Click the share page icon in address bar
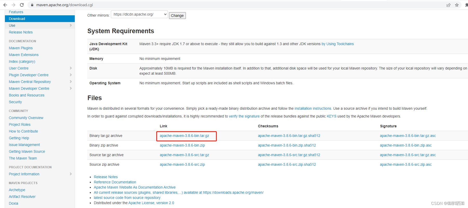 (x=449, y=5)
